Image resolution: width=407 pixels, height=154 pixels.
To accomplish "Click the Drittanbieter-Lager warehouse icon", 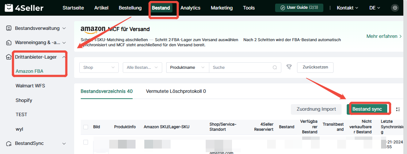I will pyautogui.click(x=8, y=57).
